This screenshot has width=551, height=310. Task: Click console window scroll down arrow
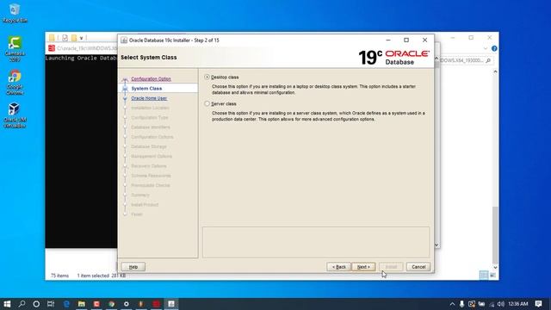click(x=436, y=245)
